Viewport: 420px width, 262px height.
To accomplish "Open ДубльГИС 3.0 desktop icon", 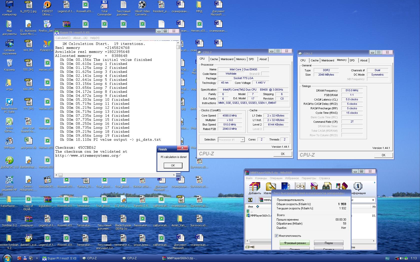I will pos(9,162).
